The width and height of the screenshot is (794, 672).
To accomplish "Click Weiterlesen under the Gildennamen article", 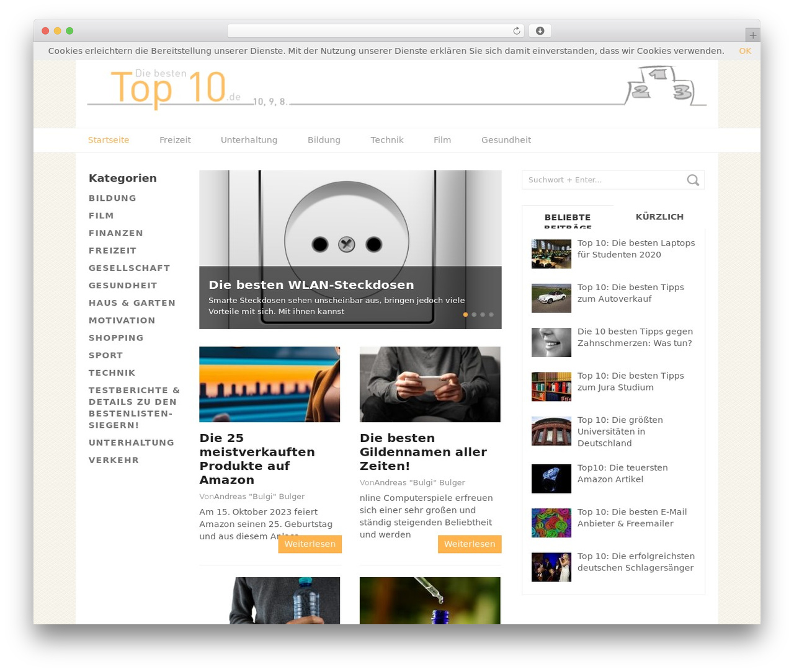I will (x=470, y=544).
